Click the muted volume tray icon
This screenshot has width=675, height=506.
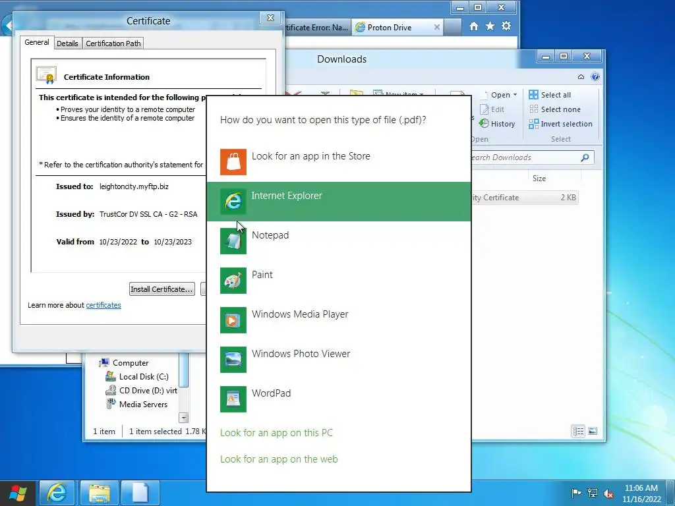608,493
